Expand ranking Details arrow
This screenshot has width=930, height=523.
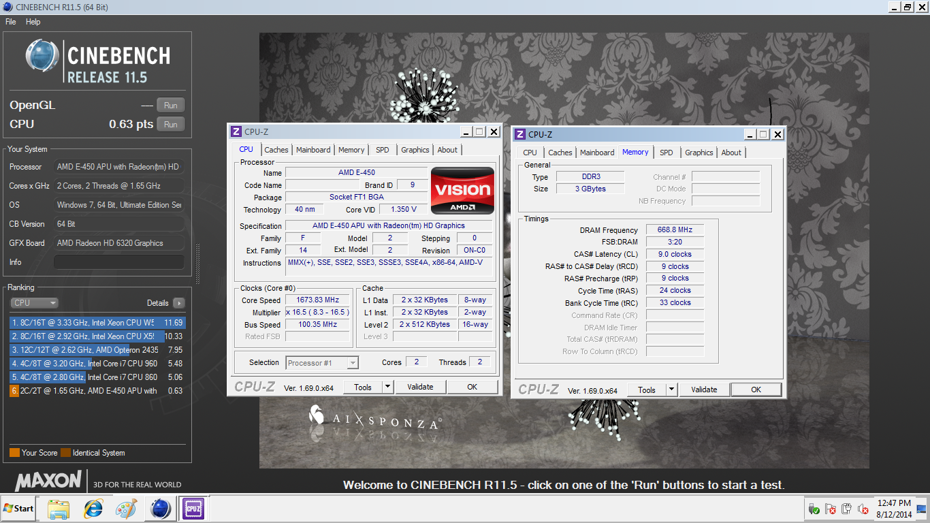(x=178, y=303)
